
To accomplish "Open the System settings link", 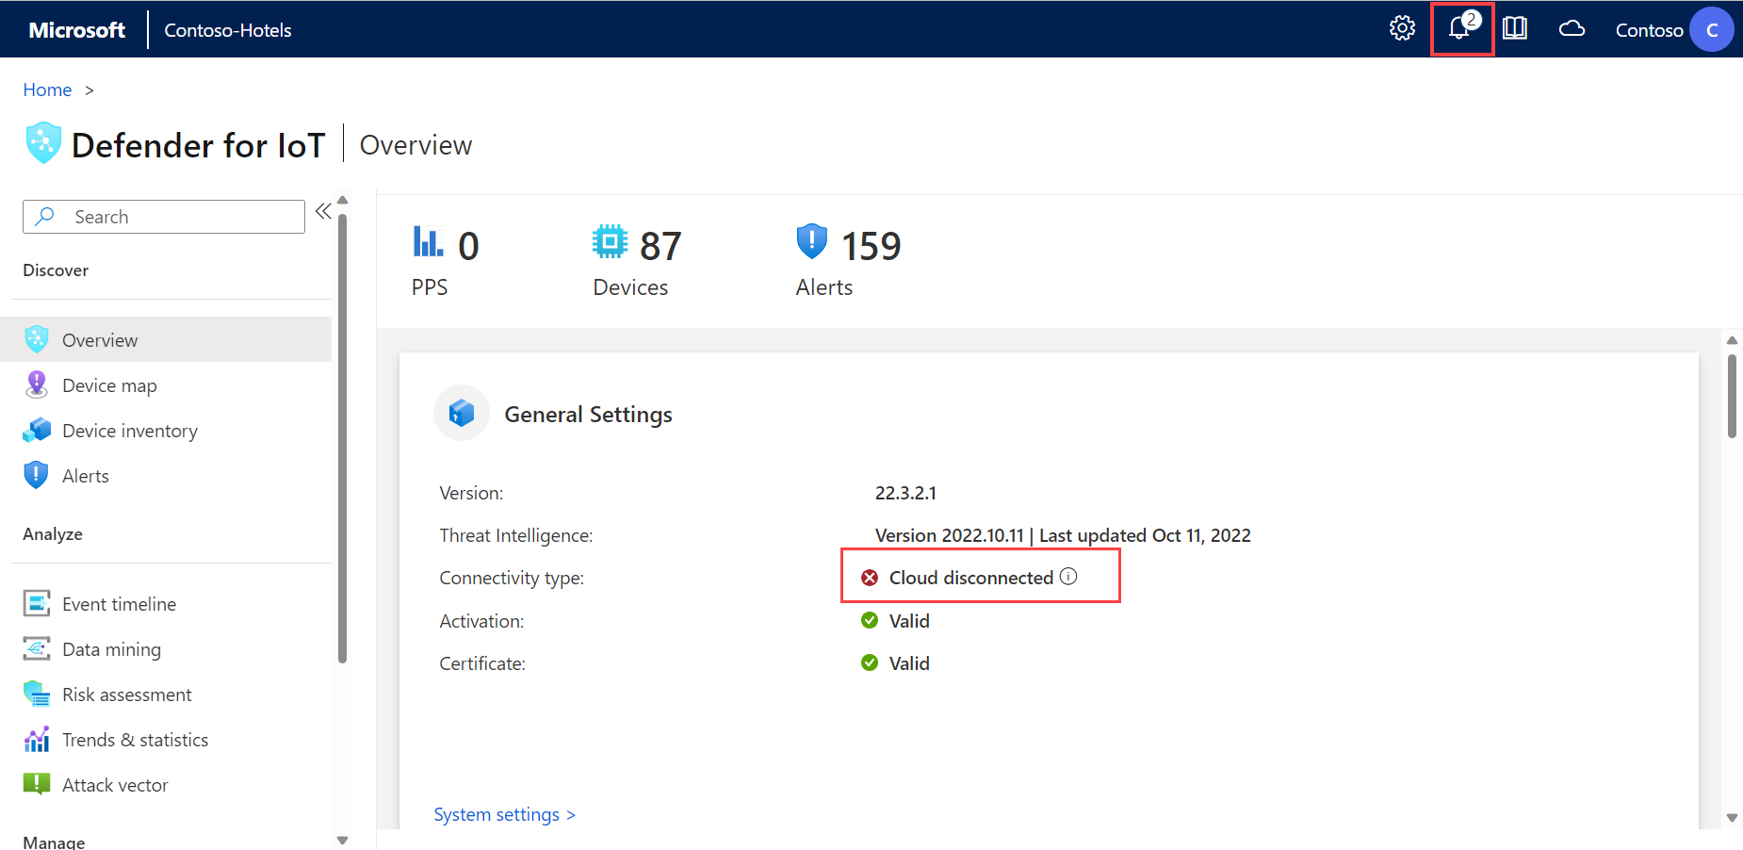I will pos(504,814).
